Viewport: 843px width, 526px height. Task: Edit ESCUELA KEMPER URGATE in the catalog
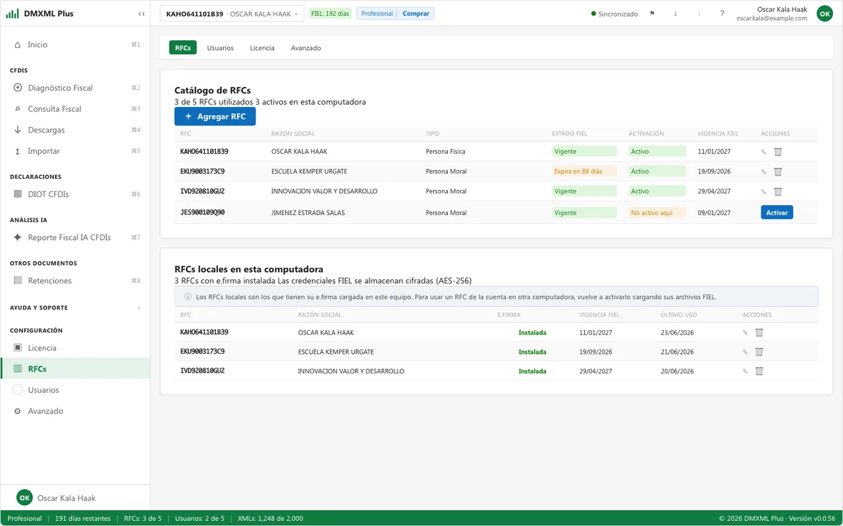click(764, 172)
